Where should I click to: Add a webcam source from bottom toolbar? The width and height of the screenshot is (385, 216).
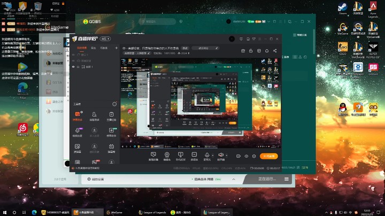pos(167,156)
